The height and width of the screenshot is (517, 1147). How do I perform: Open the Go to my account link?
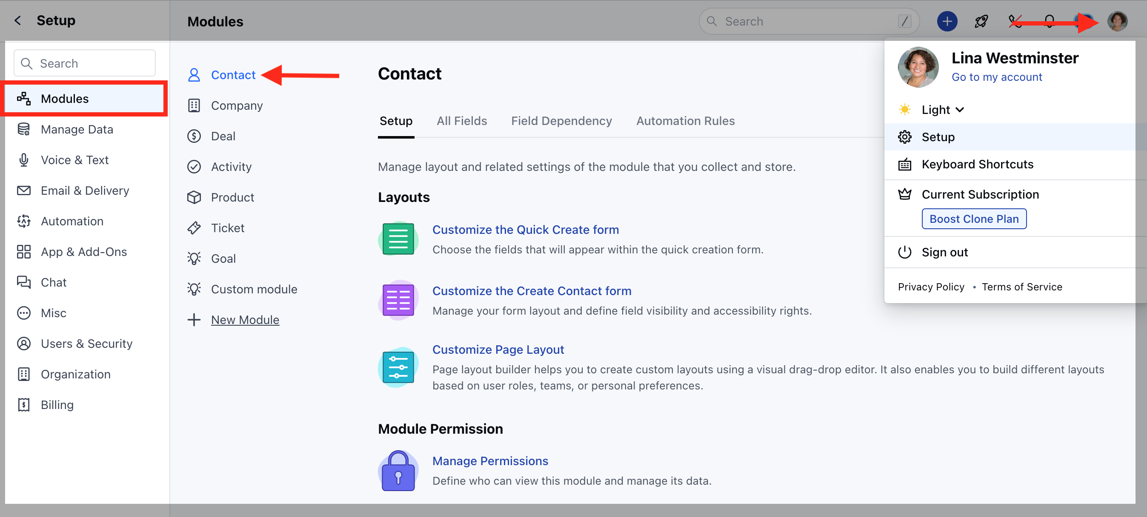pos(996,77)
